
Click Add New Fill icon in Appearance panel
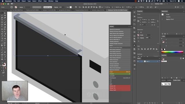tap(165, 34)
